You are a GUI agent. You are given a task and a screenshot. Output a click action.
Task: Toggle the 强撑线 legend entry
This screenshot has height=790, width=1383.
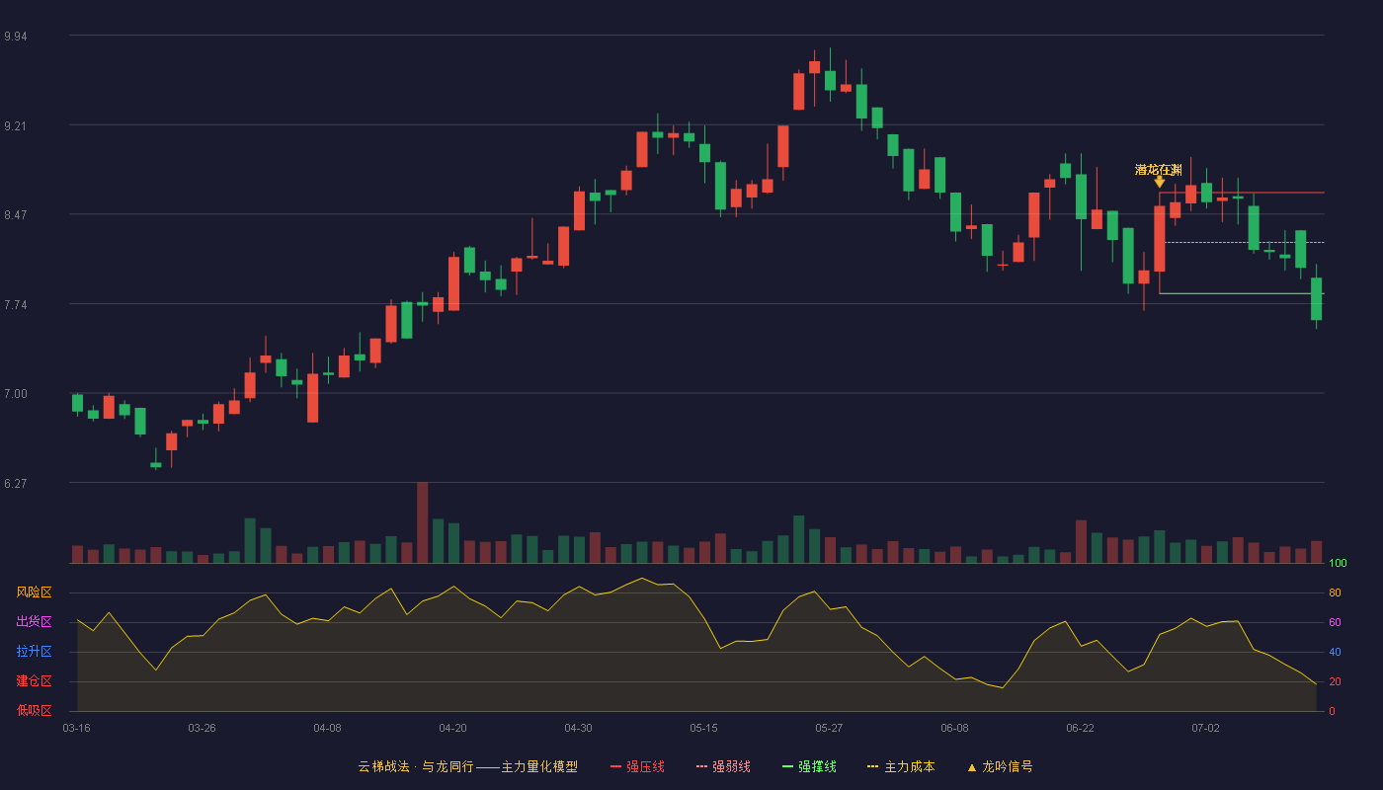(x=809, y=766)
